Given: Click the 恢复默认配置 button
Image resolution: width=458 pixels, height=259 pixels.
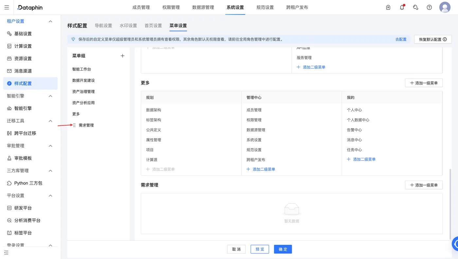Looking at the screenshot, I should (433, 39).
